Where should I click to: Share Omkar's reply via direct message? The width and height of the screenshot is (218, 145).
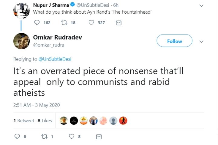click(99, 137)
